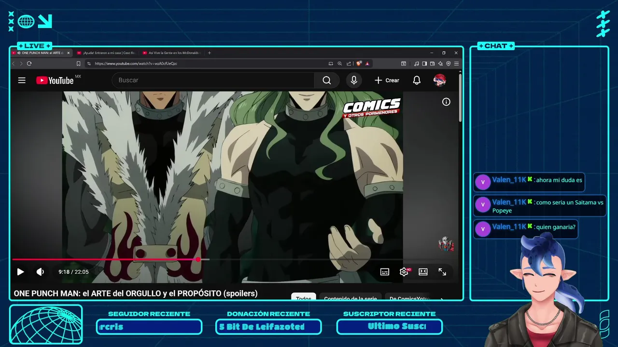The width and height of the screenshot is (618, 347).
Task: Switch to the ¡Ayuda! Entraron a mi casa tab
Action: [106, 53]
